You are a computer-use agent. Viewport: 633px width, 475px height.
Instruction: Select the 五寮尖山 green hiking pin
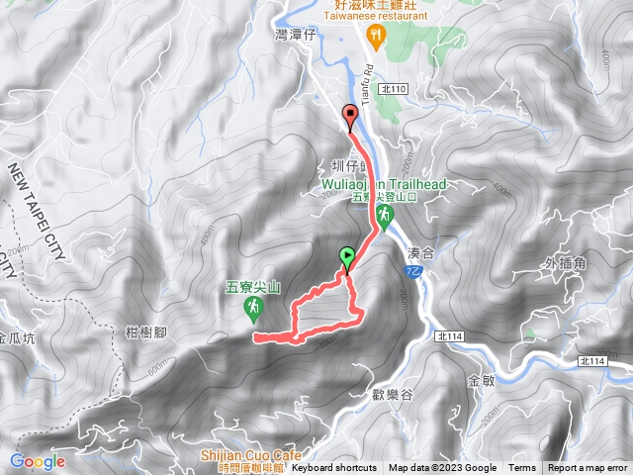click(253, 310)
